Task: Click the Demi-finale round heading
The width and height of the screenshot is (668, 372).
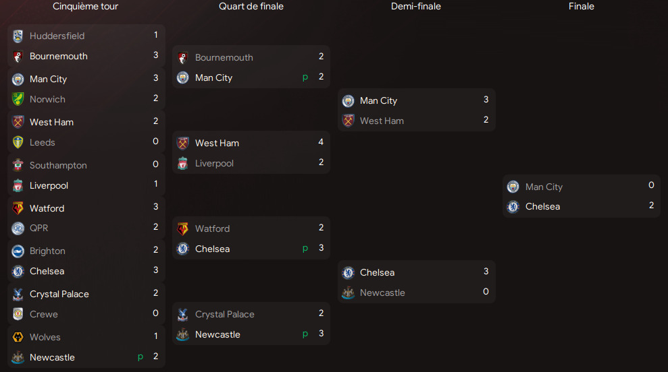Action: [416, 7]
